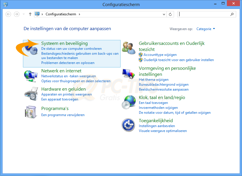Open the Hardware en geluiden printer icon
This screenshot has height=176, width=242.
coord(31,94)
